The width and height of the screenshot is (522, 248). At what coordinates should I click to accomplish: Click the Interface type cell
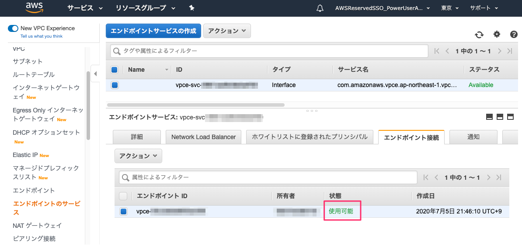point(284,85)
